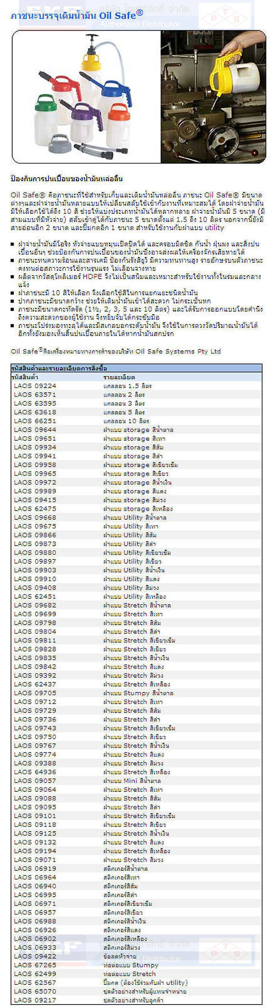Click the รหัสสินค้า column header
Image resolution: width=275 pixels, height=1008 pixels.
(x=25, y=377)
